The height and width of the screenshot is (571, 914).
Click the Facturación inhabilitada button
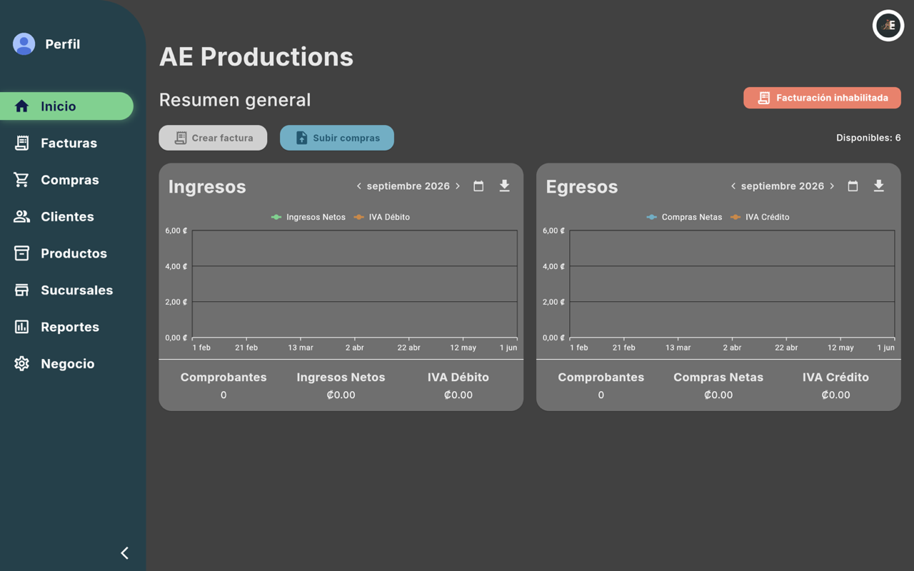(x=822, y=98)
